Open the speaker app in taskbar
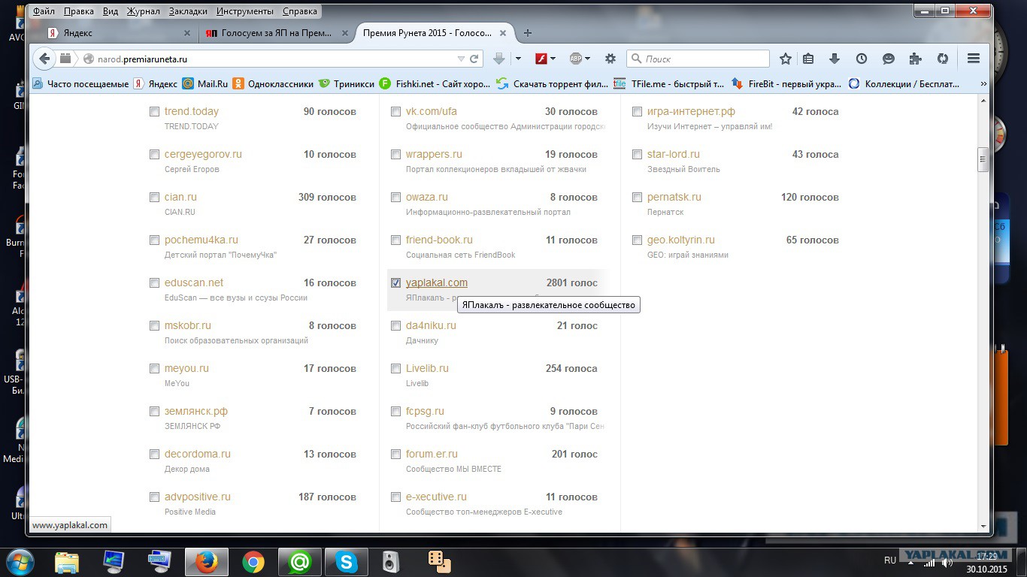The image size is (1027, 577). click(x=391, y=562)
